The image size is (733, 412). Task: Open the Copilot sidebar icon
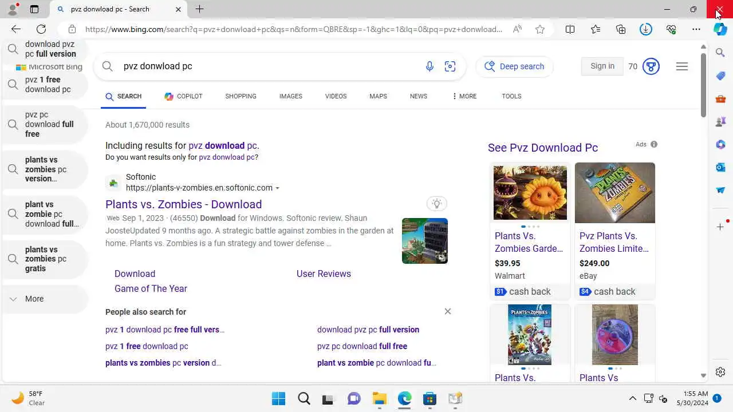(720, 29)
